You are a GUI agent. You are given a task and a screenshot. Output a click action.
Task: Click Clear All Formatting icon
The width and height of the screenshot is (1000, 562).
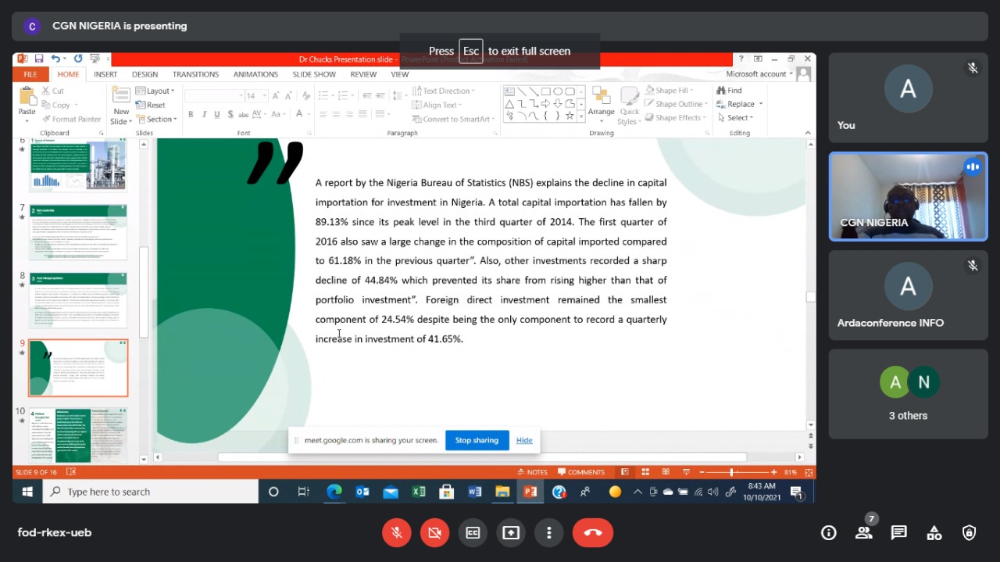point(306,95)
